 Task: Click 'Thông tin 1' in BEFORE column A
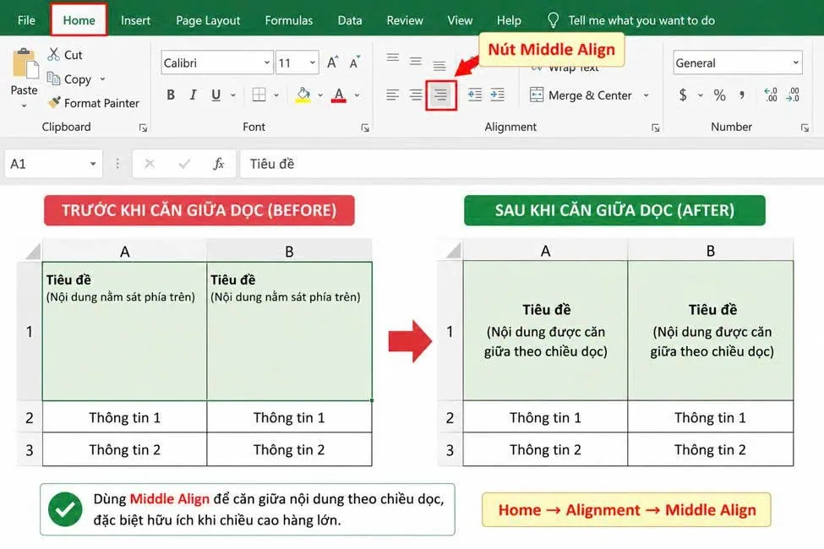tap(124, 417)
